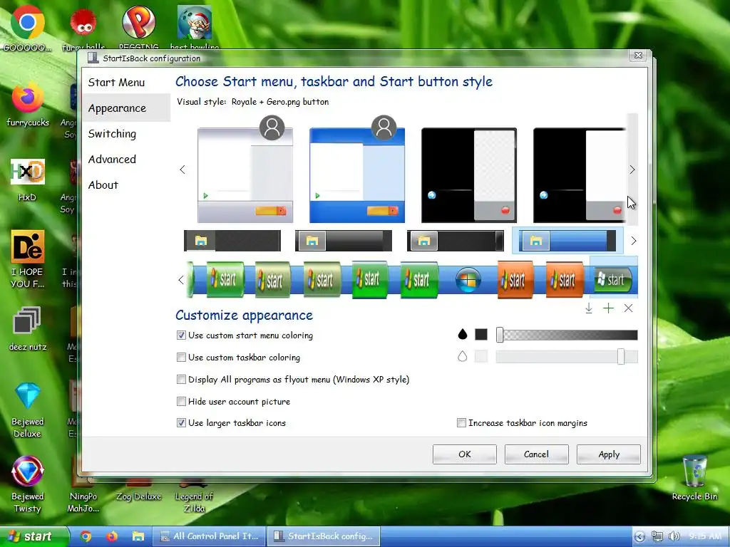The width and height of the screenshot is (730, 547).
Task: Pick the Windows orb start button
Action: click(468, 280)
